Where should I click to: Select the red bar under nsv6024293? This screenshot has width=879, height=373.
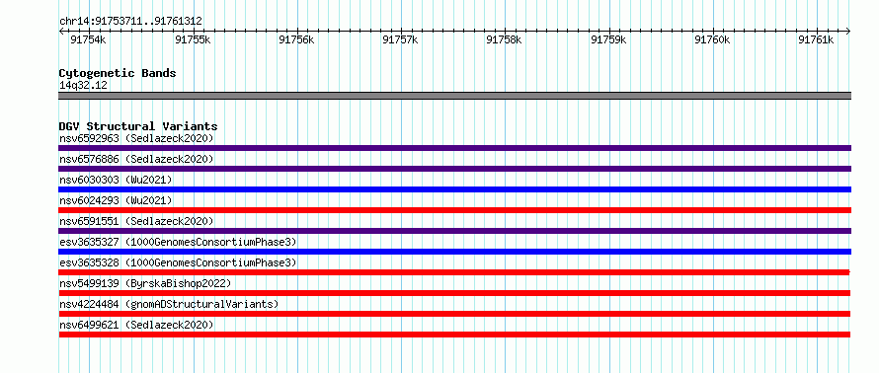pyautogui.click(x=454, y=210)
